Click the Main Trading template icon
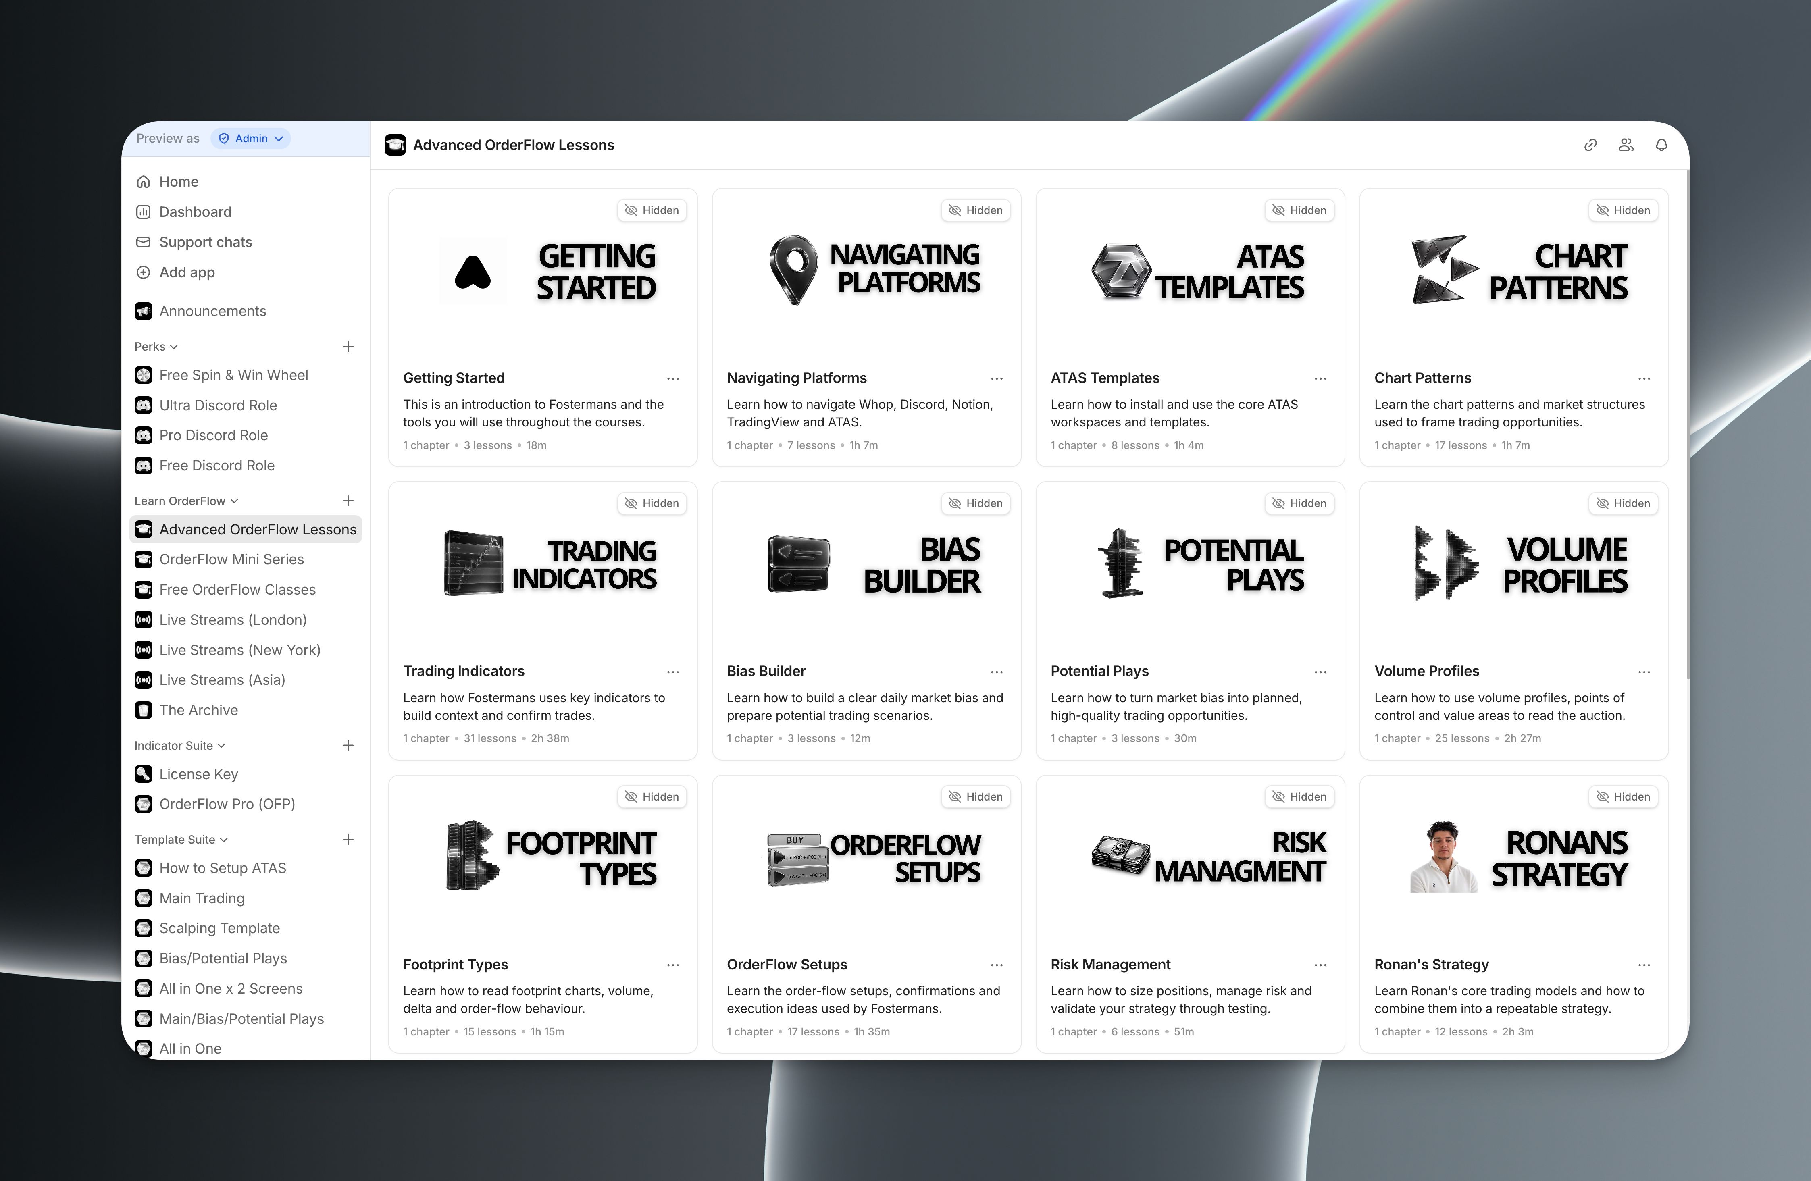The image size is (1811, 1181). tap(143, 899)
